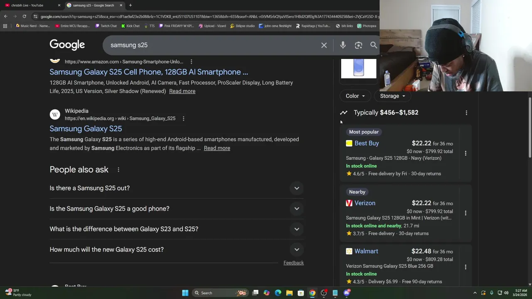Click the phone product thumbnail image

pos(359,69)
